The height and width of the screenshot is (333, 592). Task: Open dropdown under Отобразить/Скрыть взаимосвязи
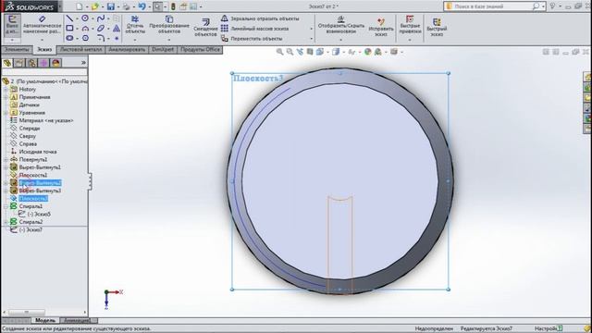click(x=341, y=39)
